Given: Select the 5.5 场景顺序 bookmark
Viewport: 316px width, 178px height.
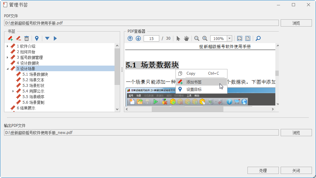Looking at the screenshot, I should click(33, 97).
